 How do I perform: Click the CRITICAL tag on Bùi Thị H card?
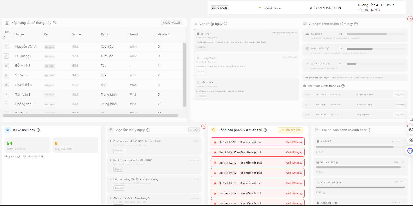click(202, 47)
